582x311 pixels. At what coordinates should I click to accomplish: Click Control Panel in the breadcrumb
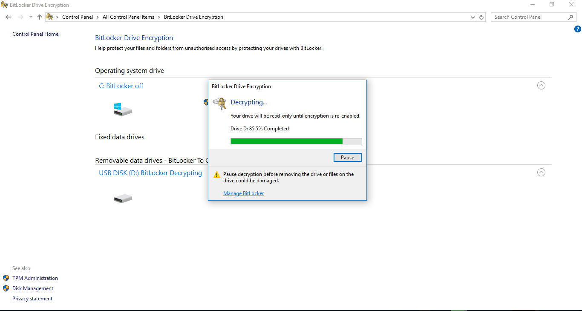point(78,17)
